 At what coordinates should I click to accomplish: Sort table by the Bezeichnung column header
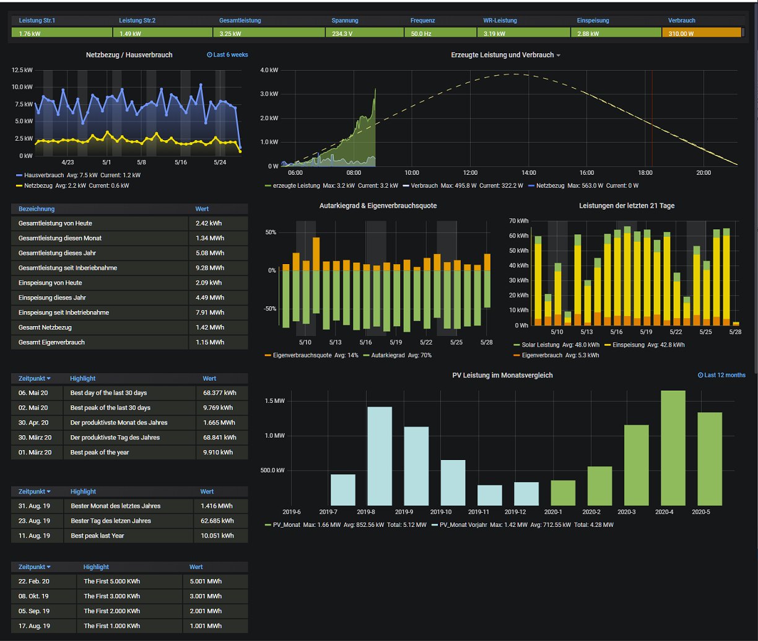click(37, 209)
